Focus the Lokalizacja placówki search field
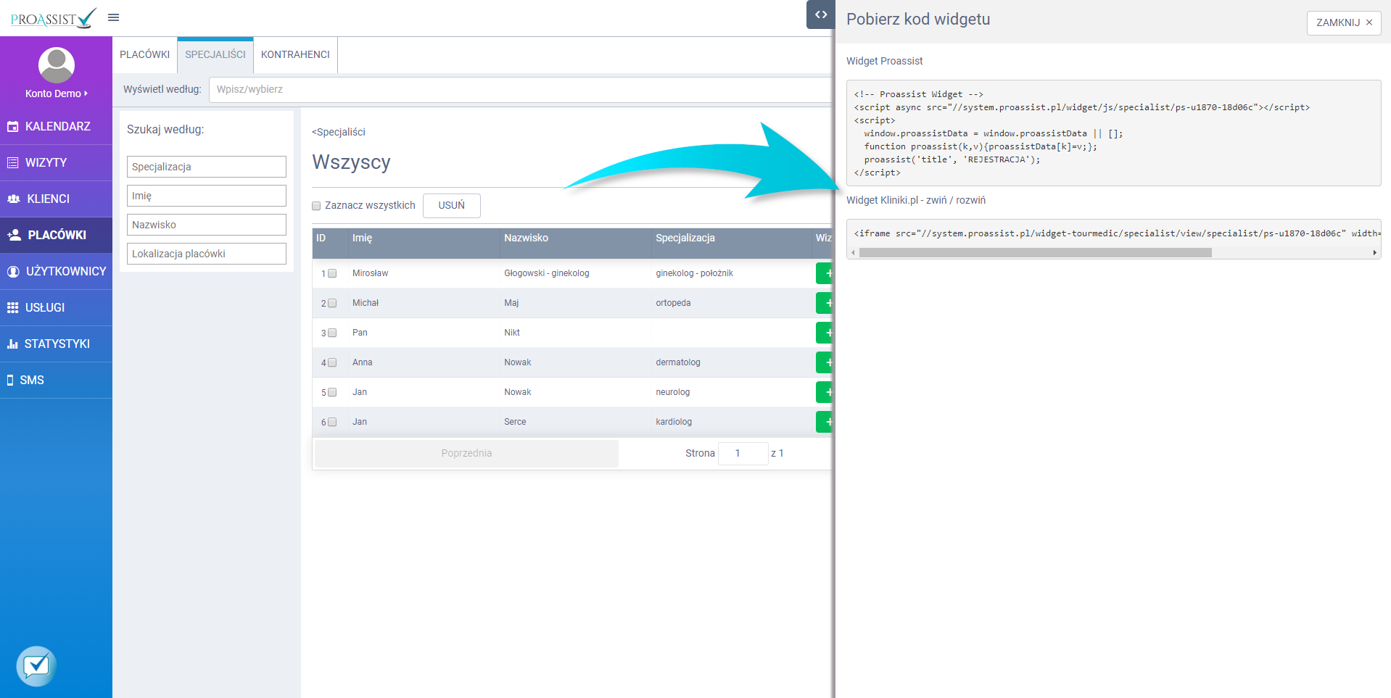Screen dimensions: 1391x698 tap(207, 254)
